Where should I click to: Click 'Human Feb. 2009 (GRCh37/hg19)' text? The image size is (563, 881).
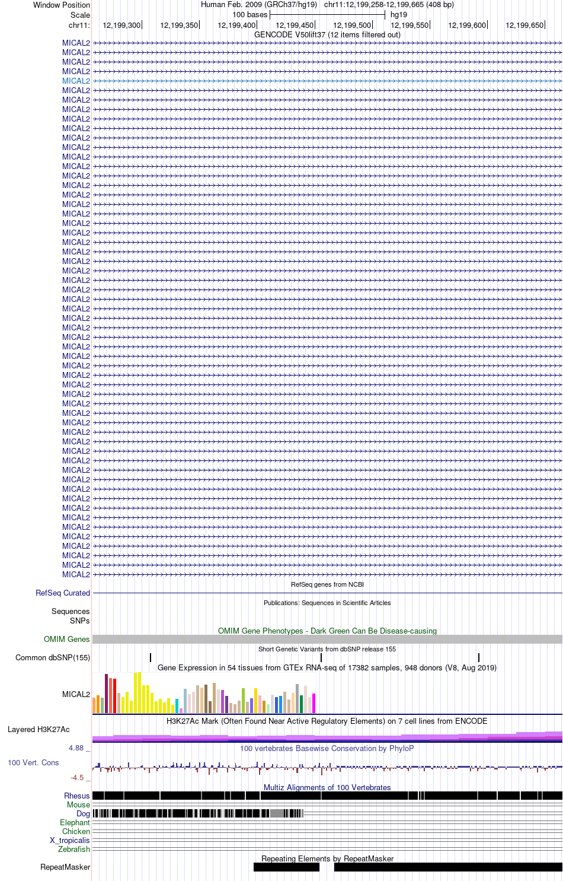point(259,5)
